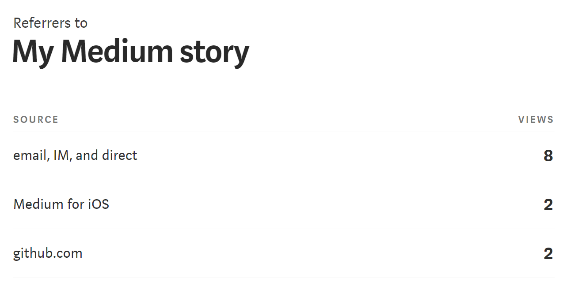Click the word 'My' in the heading

33,53
